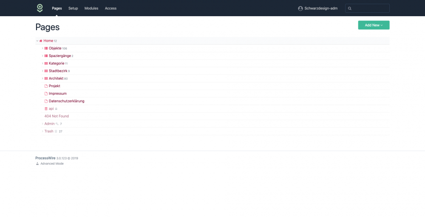Click the Home house icon

41,41
